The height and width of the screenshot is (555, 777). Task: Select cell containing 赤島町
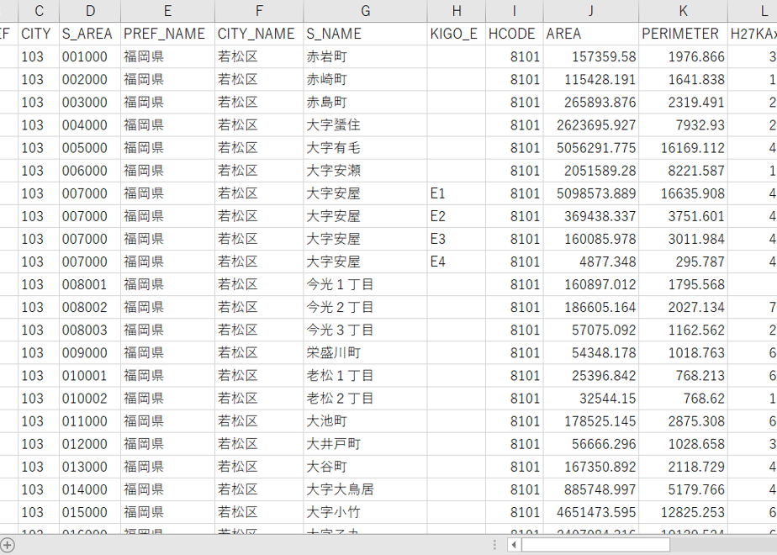365,102
